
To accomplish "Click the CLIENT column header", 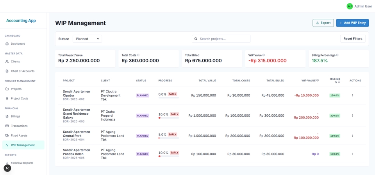I will pos(105,81).
